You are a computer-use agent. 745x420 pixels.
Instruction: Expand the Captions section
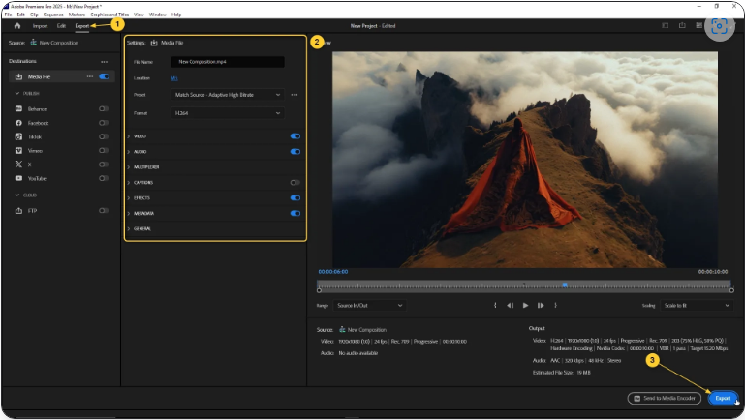coord(129,183)
